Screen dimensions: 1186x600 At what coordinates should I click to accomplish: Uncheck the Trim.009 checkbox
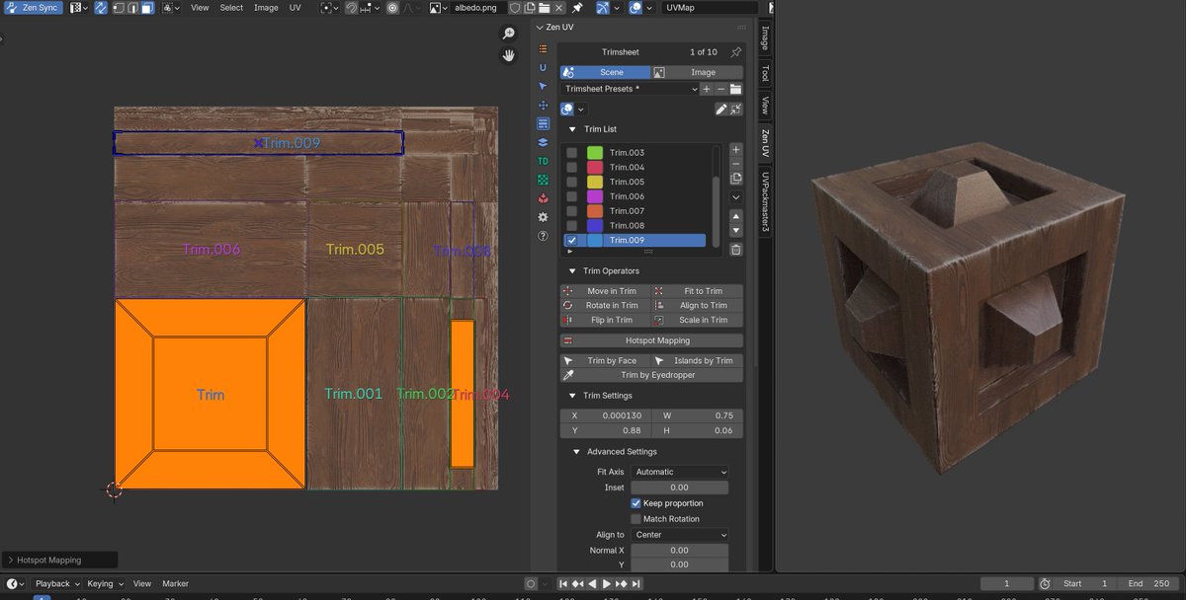tap(571, 240)
